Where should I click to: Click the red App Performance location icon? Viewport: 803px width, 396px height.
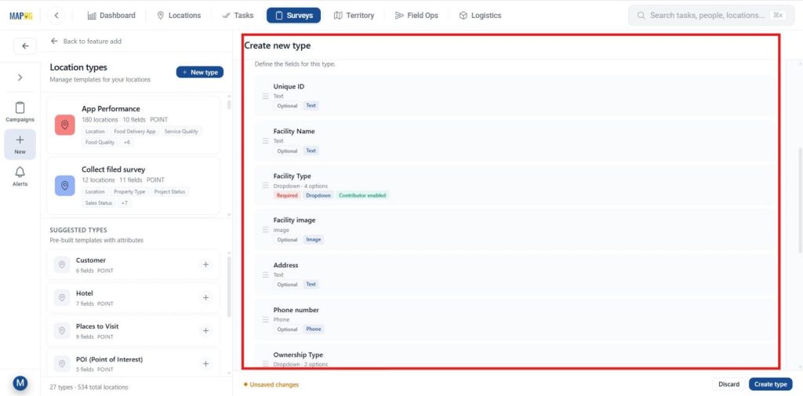[64, 125]
